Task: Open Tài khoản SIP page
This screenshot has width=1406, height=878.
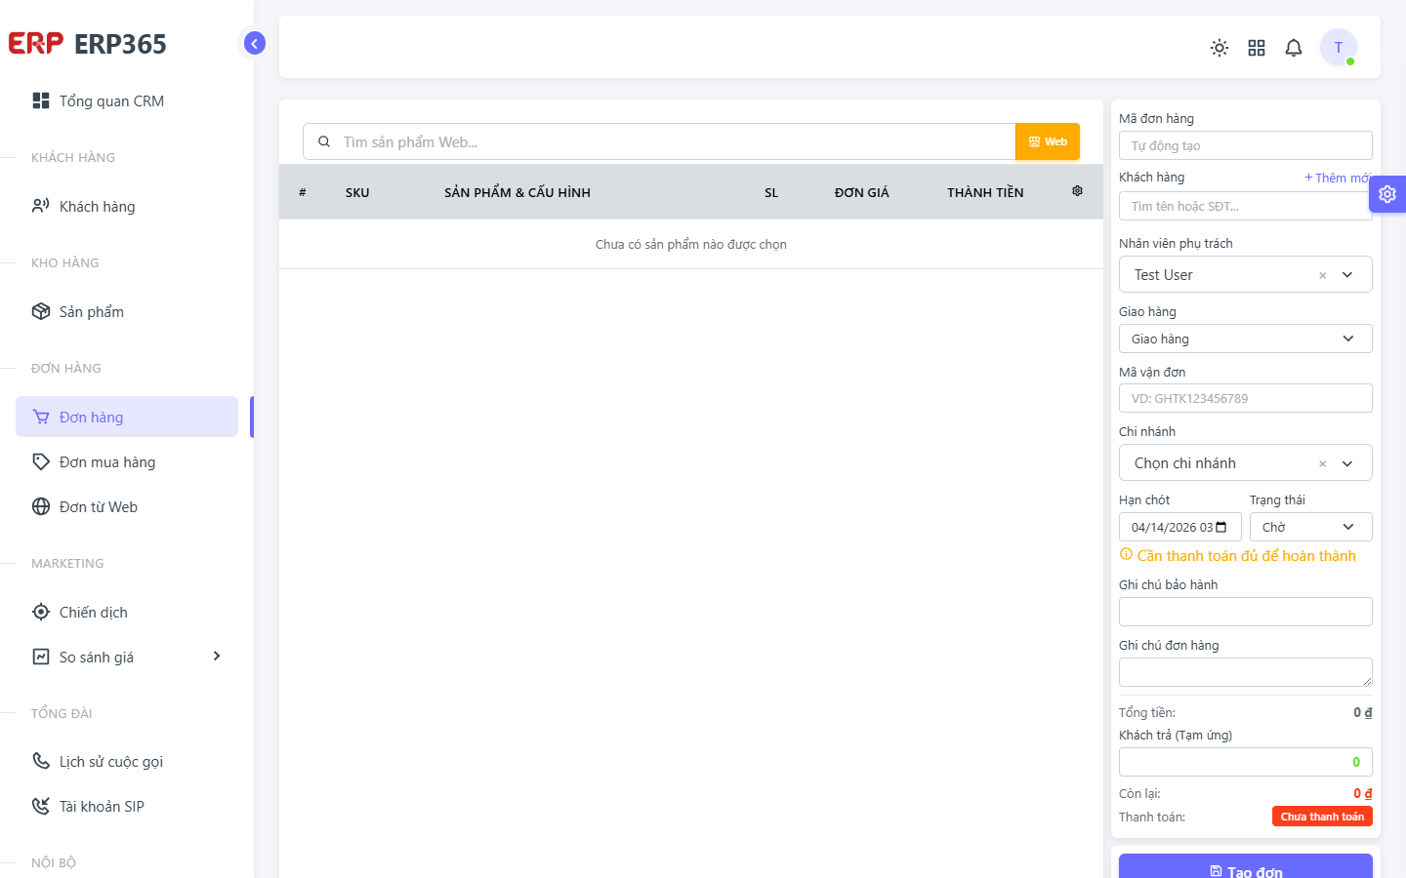Action: click(x=127, y=806)
